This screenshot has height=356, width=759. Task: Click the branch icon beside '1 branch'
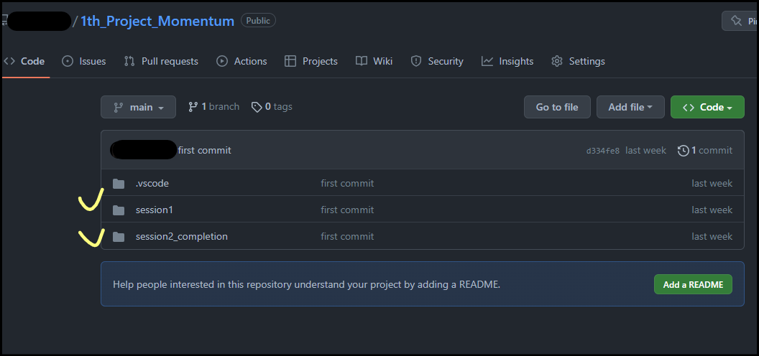193,106
